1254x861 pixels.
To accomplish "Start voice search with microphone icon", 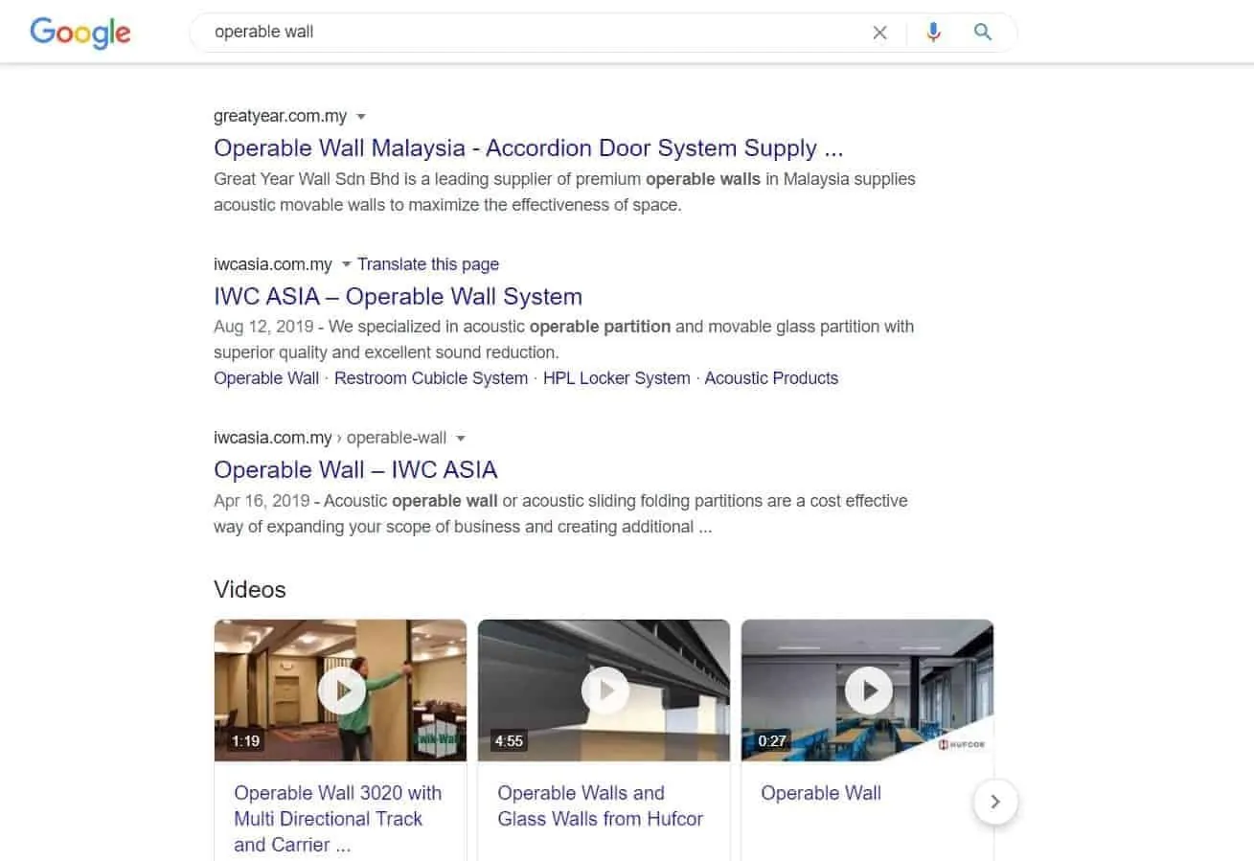I will click(933, 33).
